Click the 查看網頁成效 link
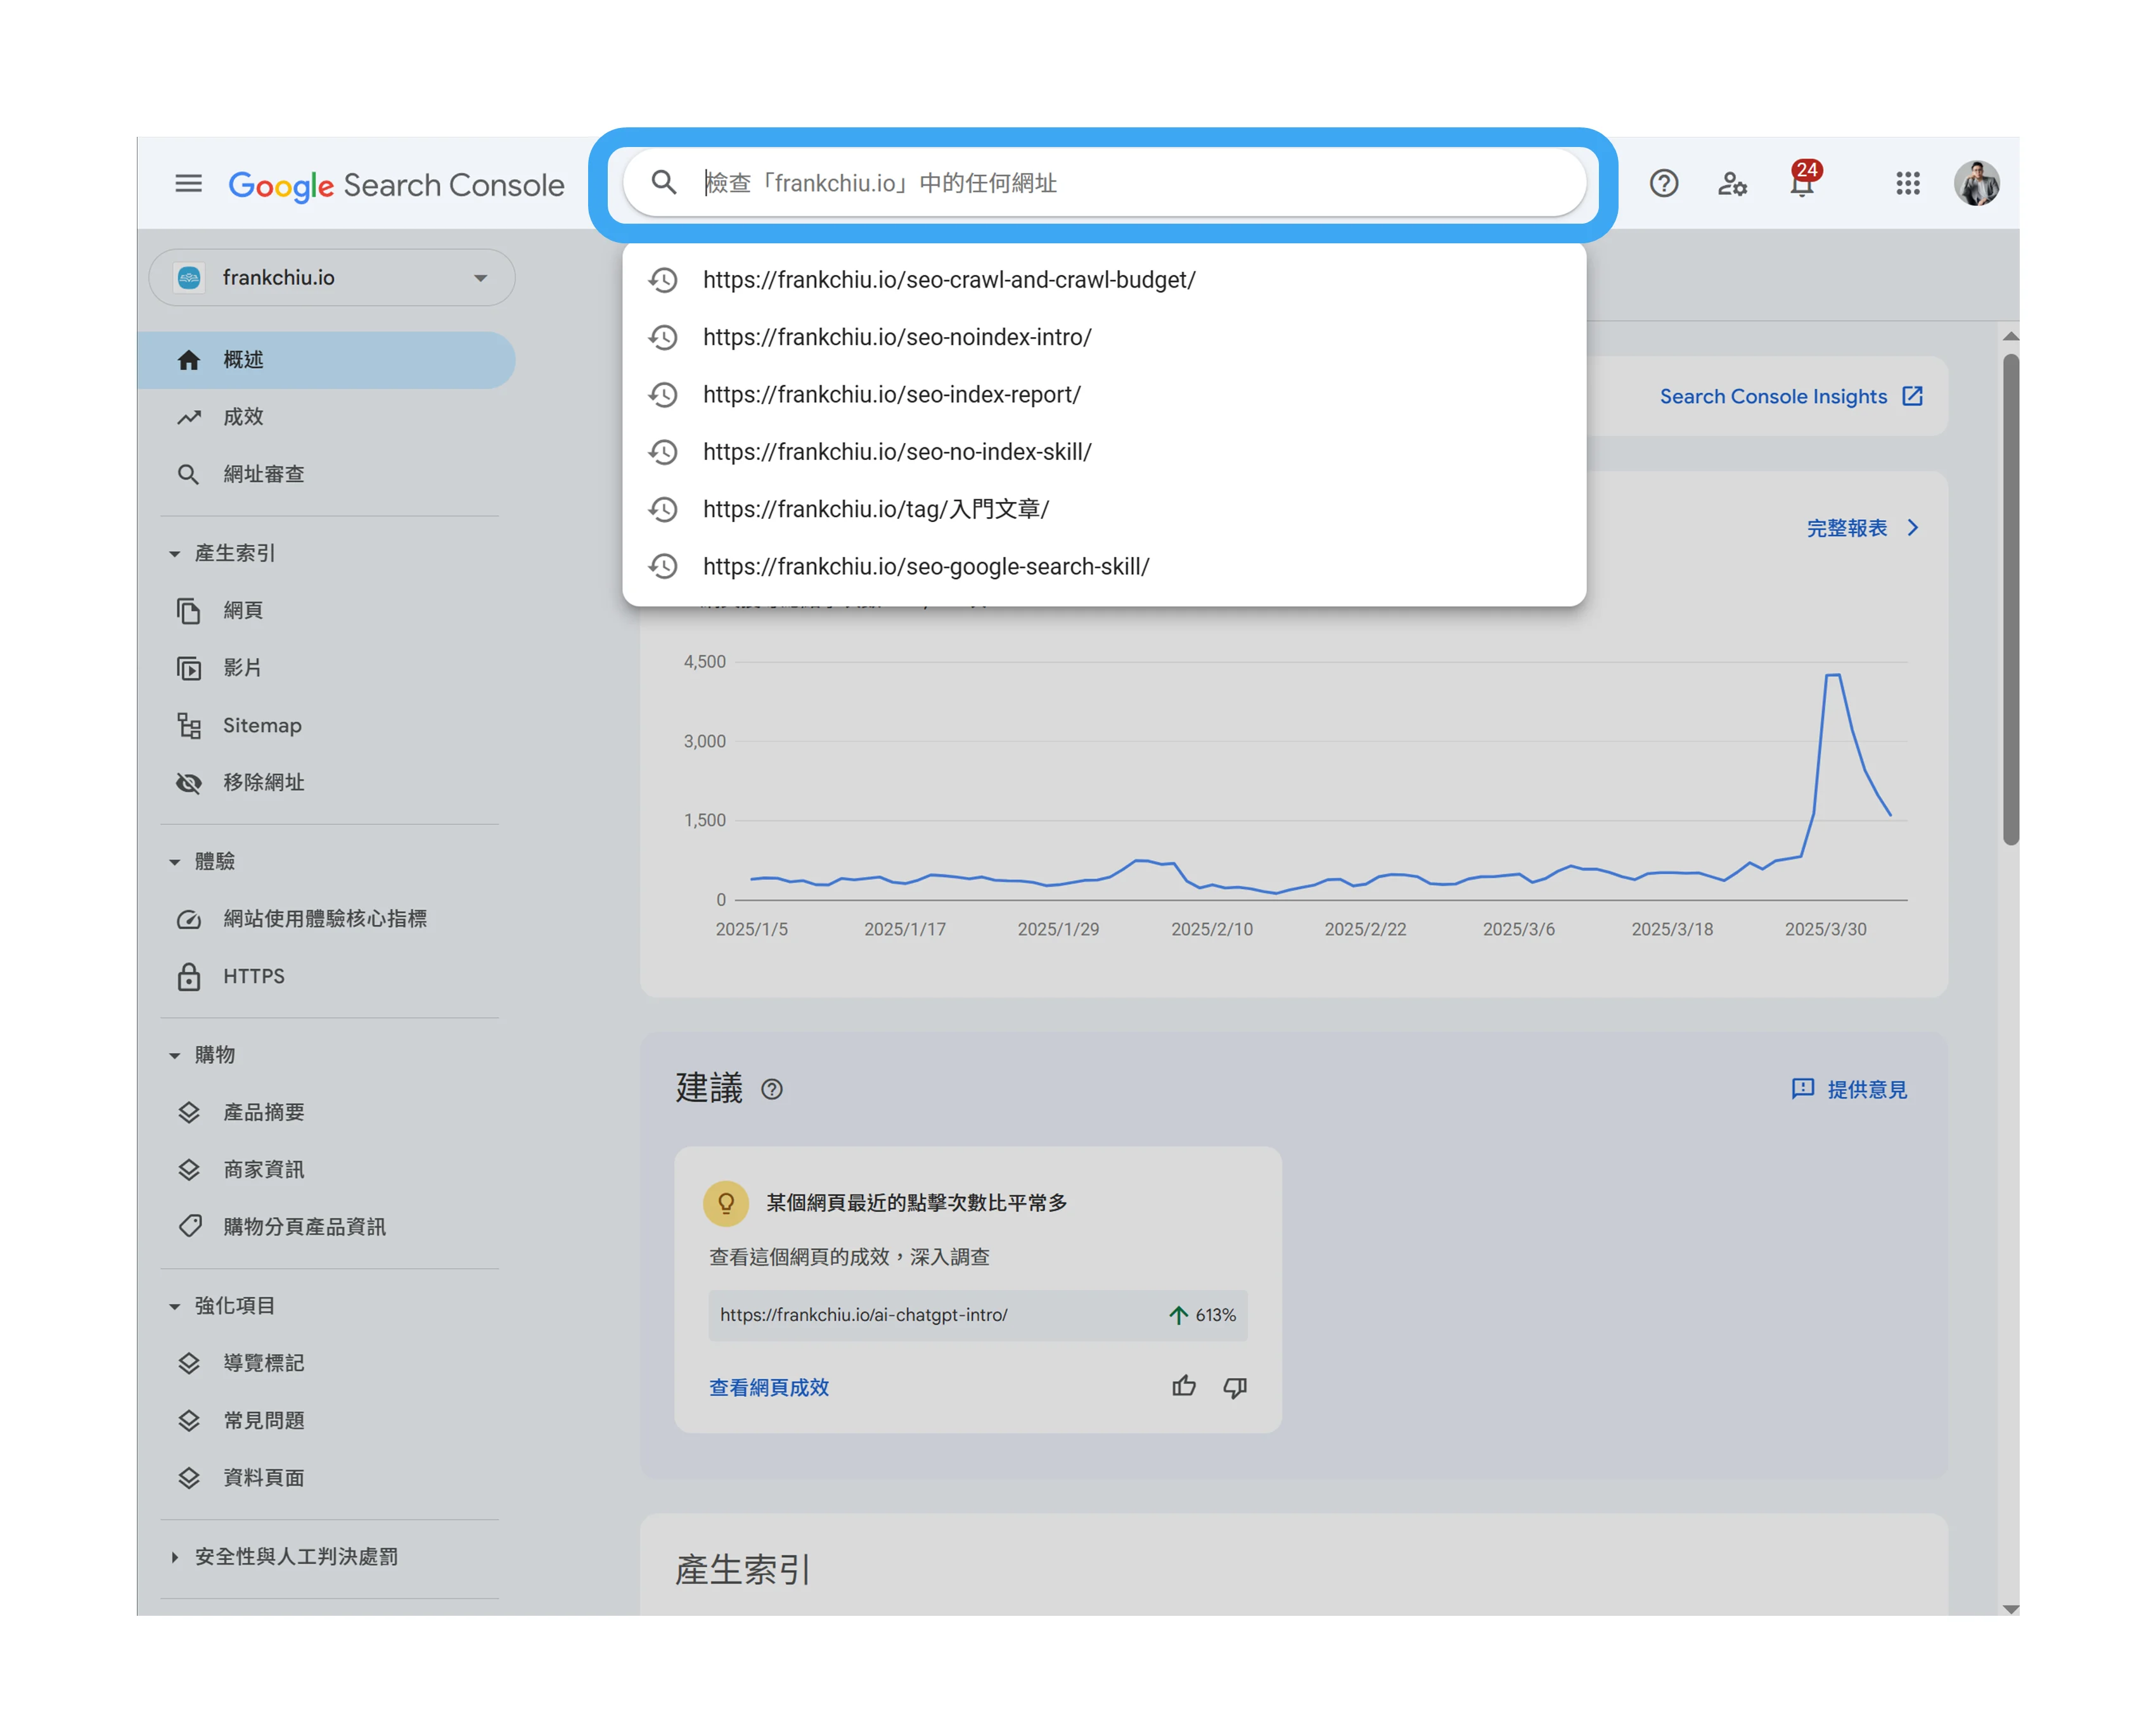Image resolution: width=2156 pixels, height=1733 pixels. pyautogui.click(x=768, y=1387)
